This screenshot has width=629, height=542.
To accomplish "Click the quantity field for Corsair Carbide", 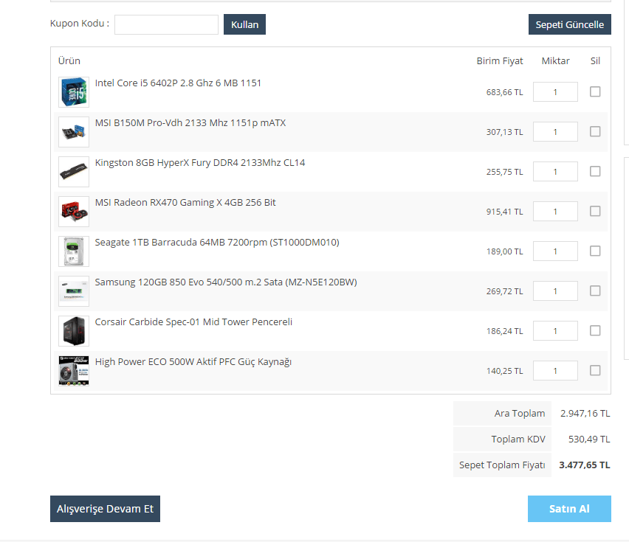I will click(555, 331).
